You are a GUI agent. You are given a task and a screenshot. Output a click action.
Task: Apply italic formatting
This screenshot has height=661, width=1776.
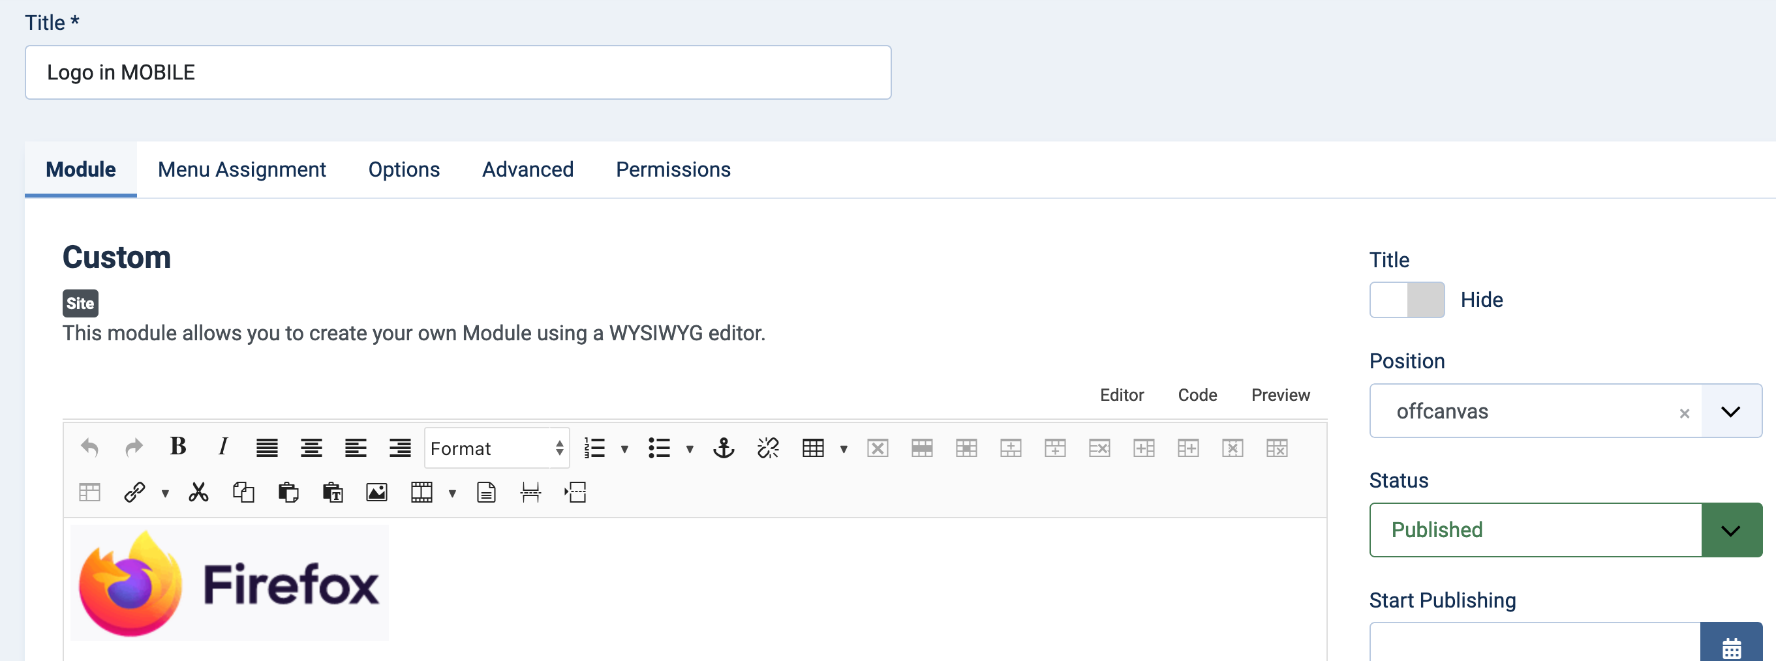pos(222,448)
